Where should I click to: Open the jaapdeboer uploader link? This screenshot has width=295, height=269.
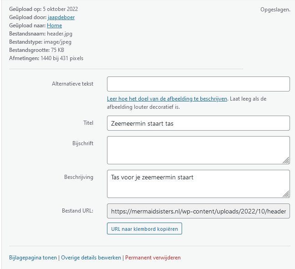(61, 17)
